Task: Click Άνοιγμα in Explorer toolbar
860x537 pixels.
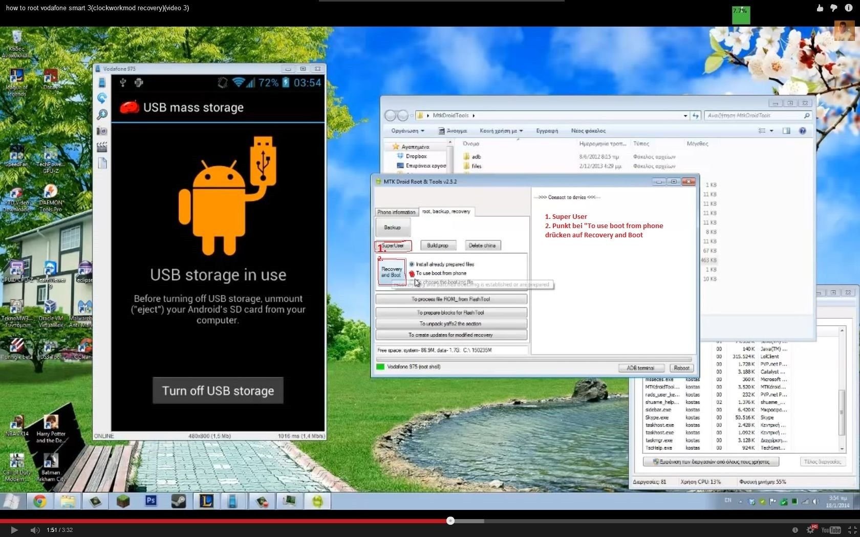Action: [x=453, y=131]
